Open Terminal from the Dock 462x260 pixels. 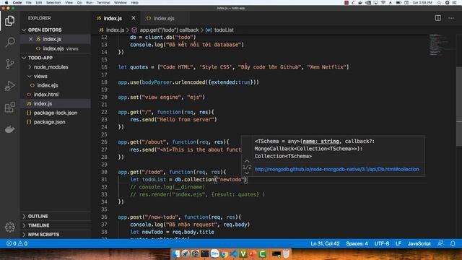[x=205, y=253]
